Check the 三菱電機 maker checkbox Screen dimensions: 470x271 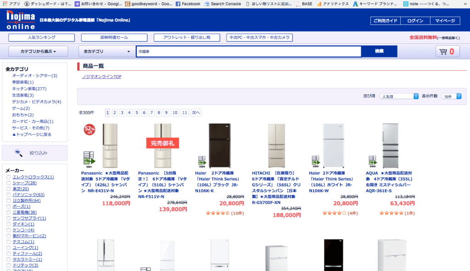click(x=8, y=212)
